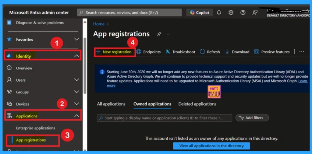Open the feedback person icon
This screenshot has width=312, height=154.
255,12
